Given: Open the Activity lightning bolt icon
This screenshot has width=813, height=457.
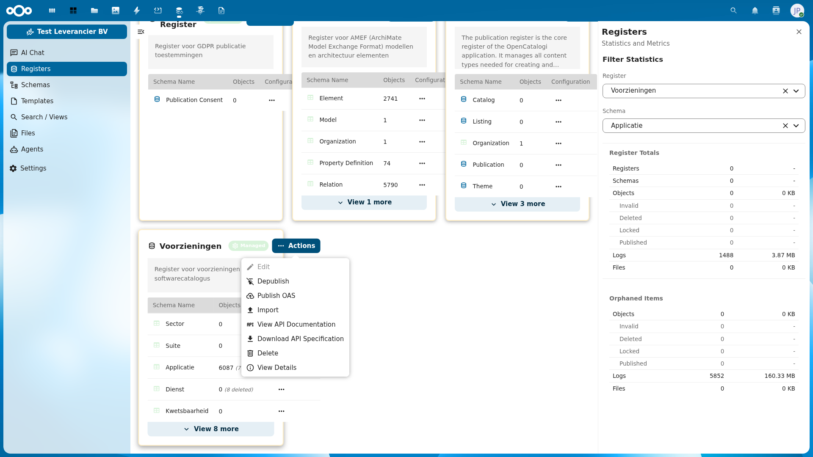Looking at the screenshot, I should coord(137,11).
